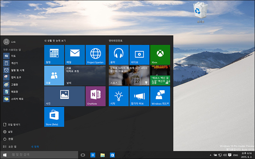Show hidden system tray icons
Viewport: 255px width, 159px height.
coord(211,155)
